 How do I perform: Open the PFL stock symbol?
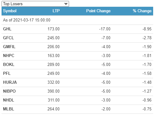(7, 73)
